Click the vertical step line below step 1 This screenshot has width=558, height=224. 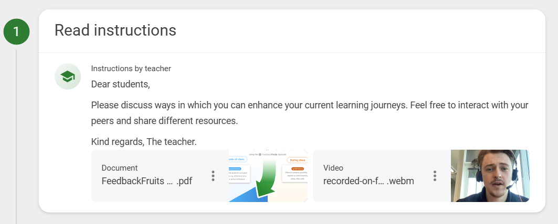[16, 131]
